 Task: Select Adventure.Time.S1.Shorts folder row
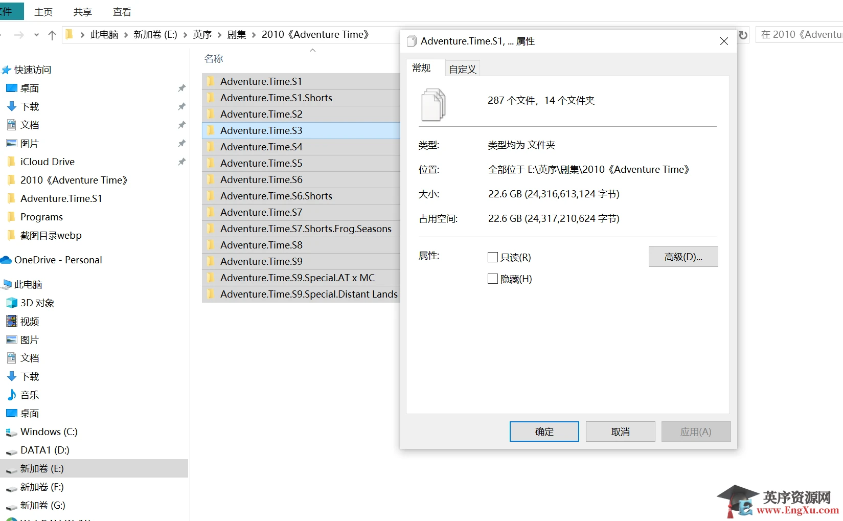coord(301,98)
